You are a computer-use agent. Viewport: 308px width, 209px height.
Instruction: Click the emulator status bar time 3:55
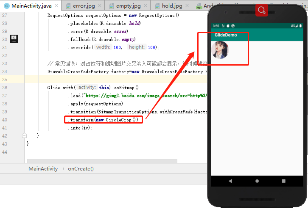coord(216,26)
